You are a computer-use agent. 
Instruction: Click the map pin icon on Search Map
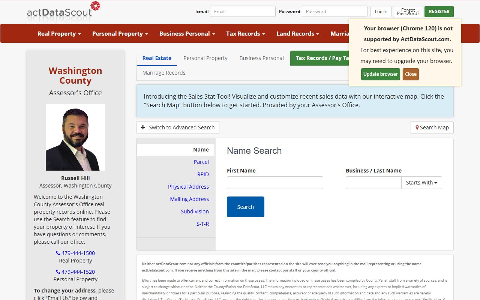pos(417,127)
